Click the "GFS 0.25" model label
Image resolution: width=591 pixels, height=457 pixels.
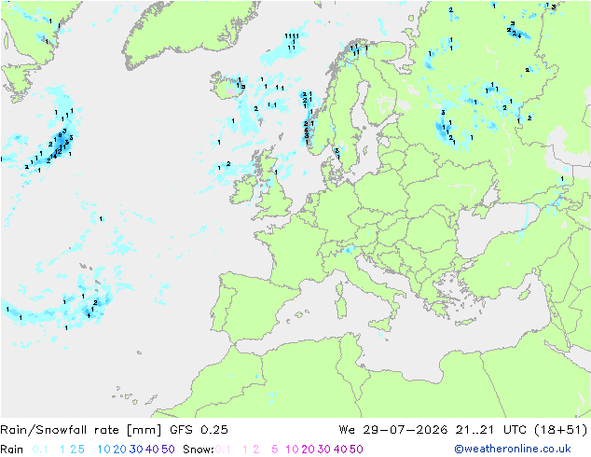pyautogui.click(x=199, y=430)
